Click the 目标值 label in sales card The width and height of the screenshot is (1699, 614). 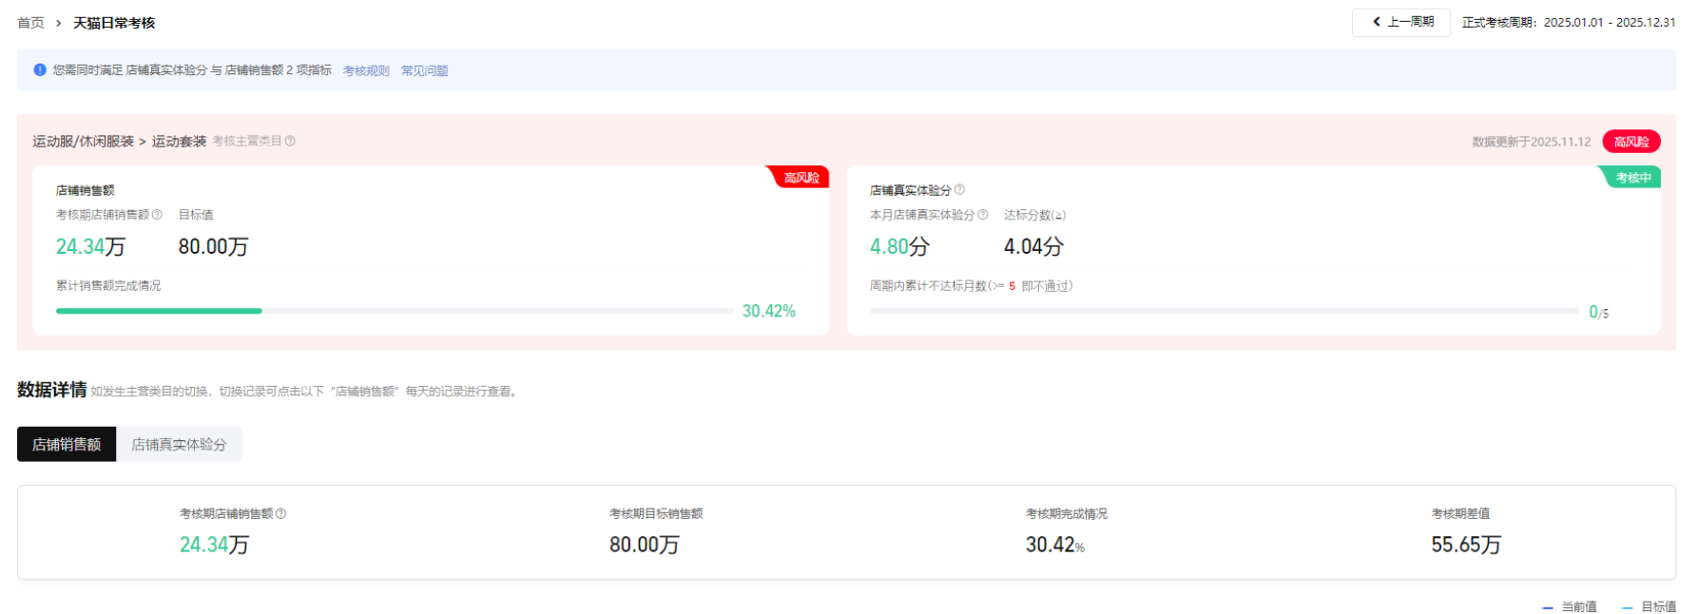(196, 215)
